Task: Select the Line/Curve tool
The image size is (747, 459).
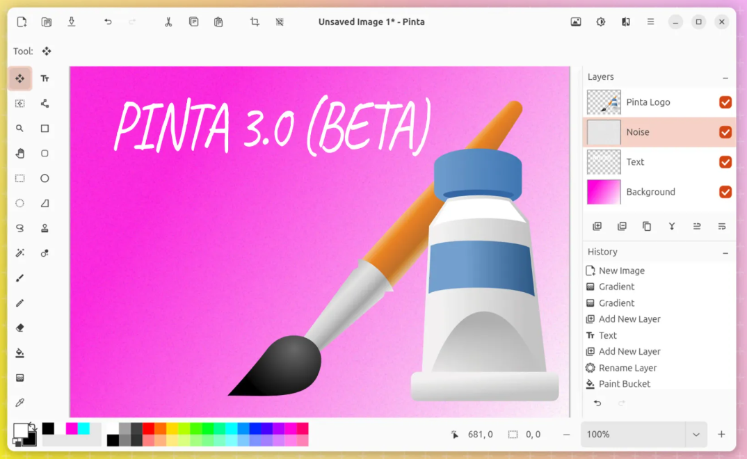Action: coord(45,104)
